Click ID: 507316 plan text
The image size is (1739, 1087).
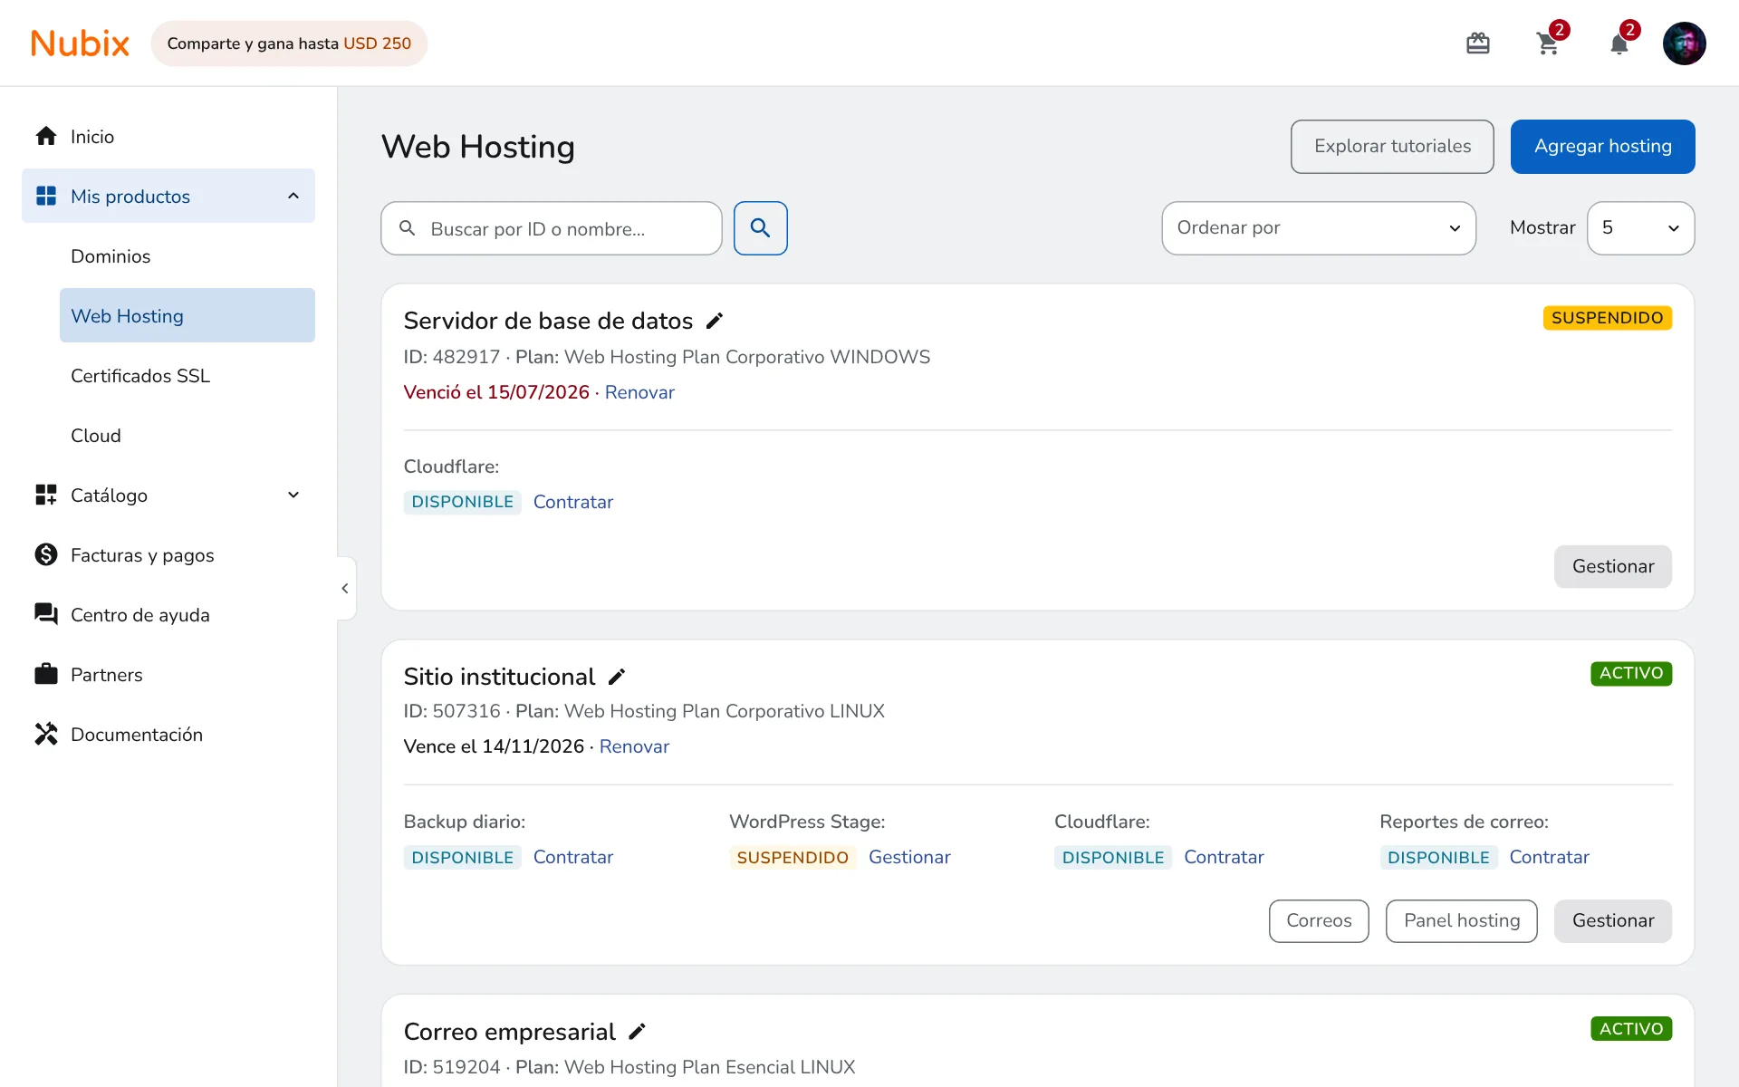tap(644, 711)
